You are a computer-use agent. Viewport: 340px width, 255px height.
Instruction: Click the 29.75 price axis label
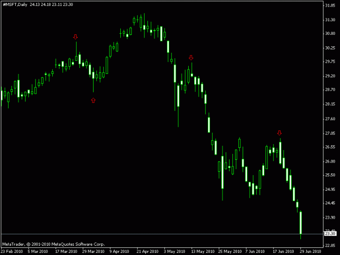click(330, 61)
